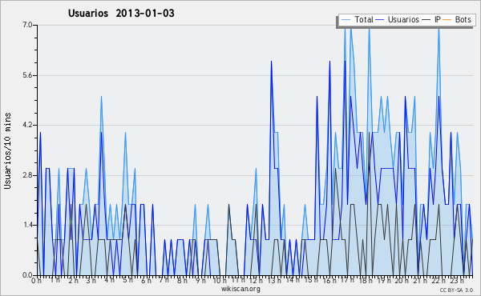The image size is (481, 296).
Task: Click the 18 h x-axis label
Action: tap(366, 281)
